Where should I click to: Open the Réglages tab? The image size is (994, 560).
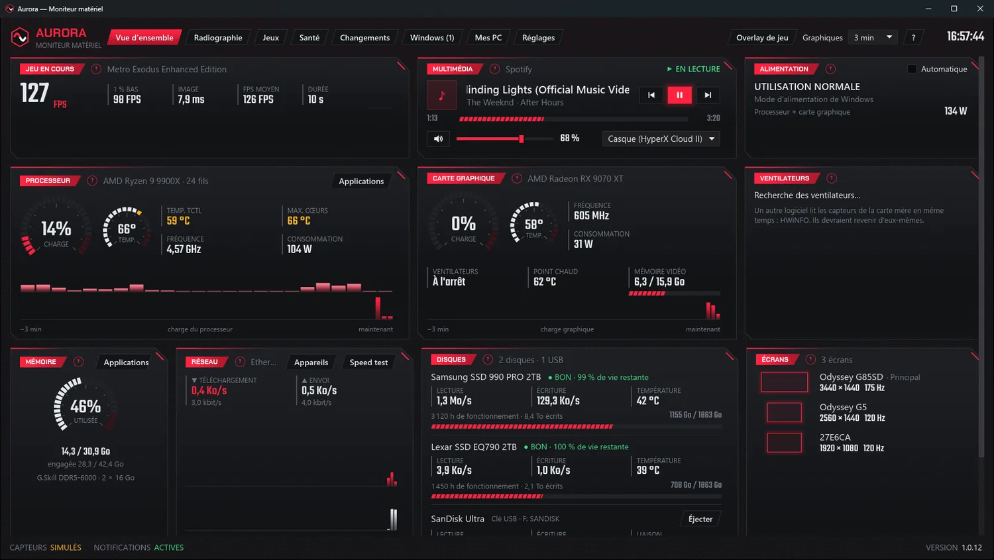tap(538, 38)
